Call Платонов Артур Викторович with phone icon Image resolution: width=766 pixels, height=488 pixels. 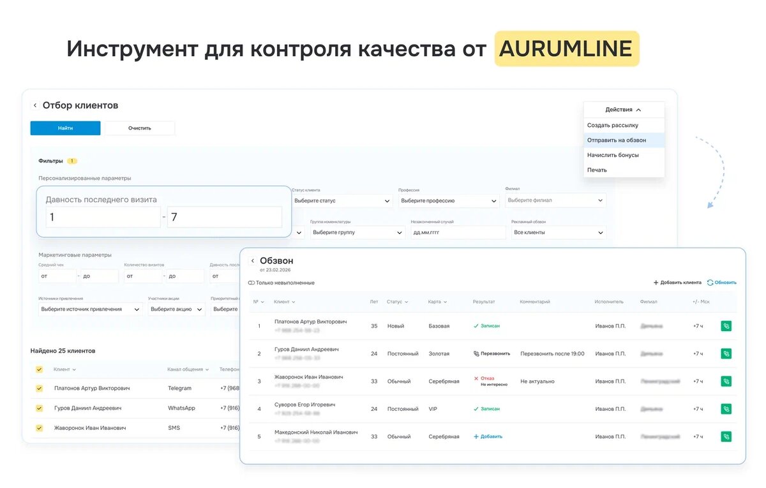(726, 326)
